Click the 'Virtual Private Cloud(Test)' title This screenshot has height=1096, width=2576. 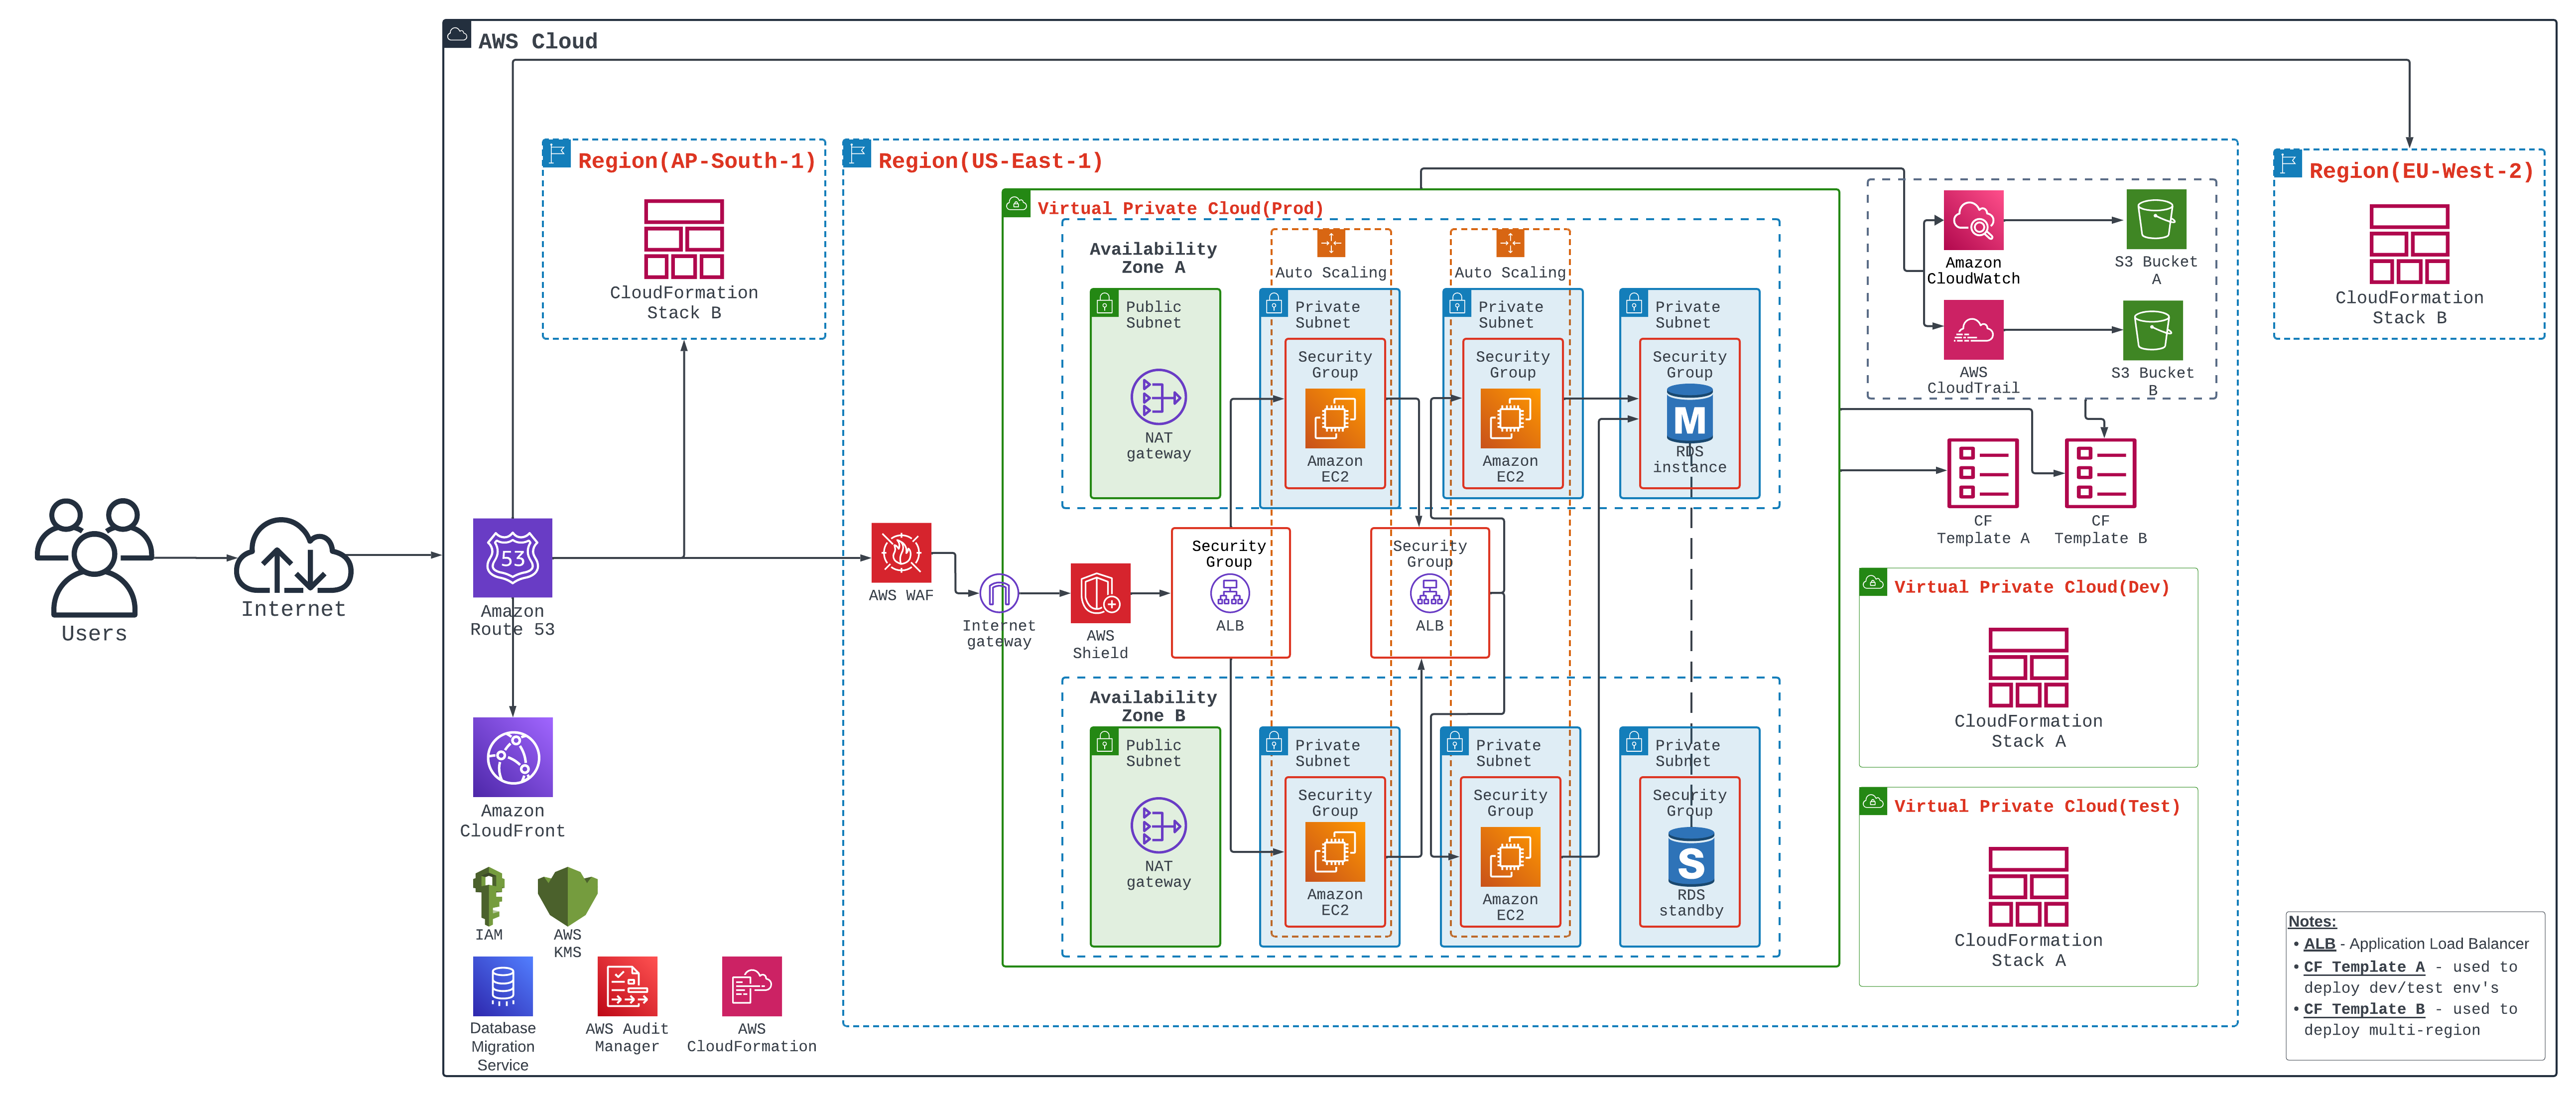[x=2037, y=806]
